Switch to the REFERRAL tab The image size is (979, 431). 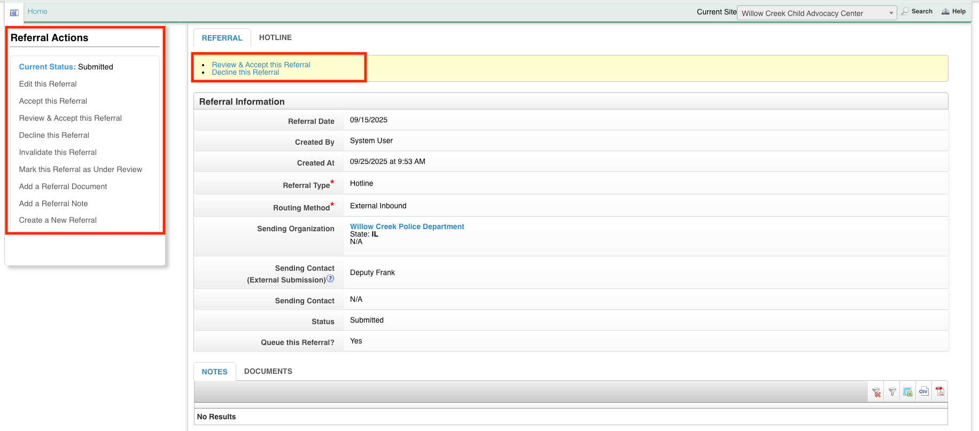222,38
